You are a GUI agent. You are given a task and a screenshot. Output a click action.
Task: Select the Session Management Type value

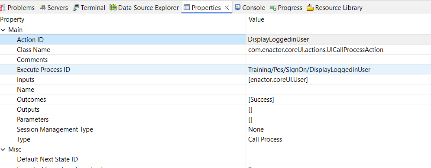click(256, 129)
